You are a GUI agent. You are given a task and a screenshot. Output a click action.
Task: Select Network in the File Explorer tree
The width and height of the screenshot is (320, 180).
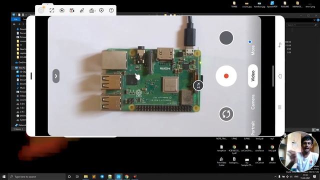20,125
